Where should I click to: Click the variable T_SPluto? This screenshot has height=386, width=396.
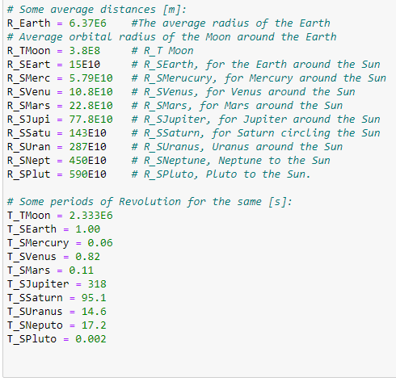tap(32, 339)
